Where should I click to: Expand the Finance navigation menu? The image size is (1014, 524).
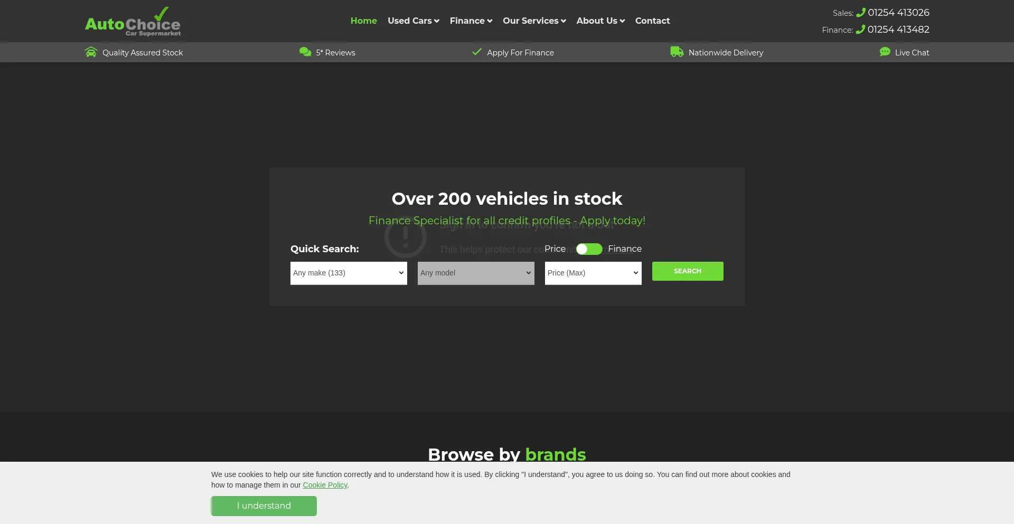pyautogui.click(x=471, y=21)
